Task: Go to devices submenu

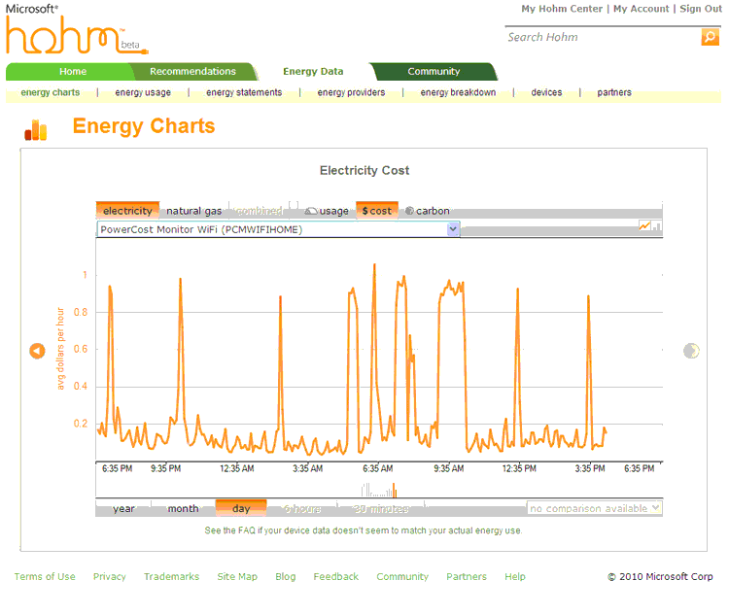Action: tap(546, 92)
